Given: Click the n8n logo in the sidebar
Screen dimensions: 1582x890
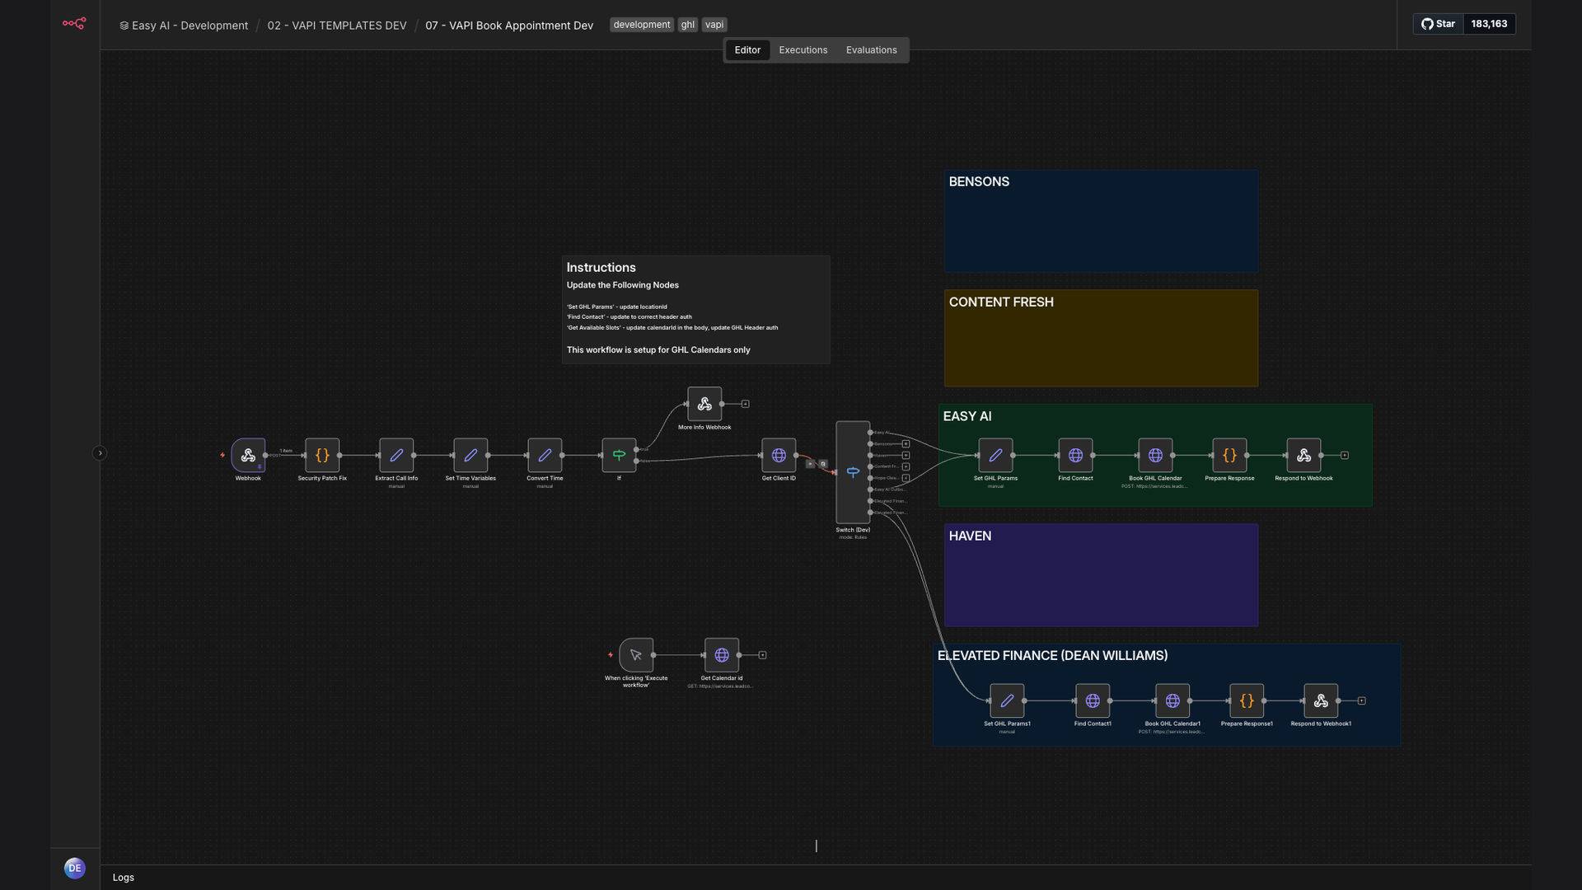Looking at the screenshot, I should click(74, 23).
